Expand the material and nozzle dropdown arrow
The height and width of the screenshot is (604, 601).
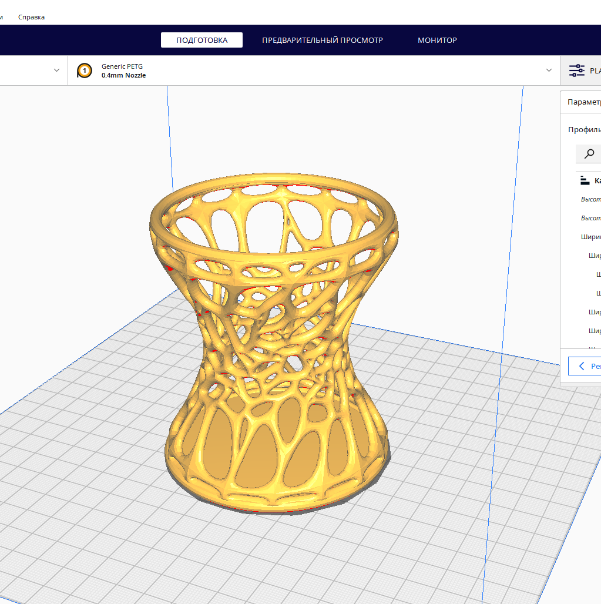549,71
